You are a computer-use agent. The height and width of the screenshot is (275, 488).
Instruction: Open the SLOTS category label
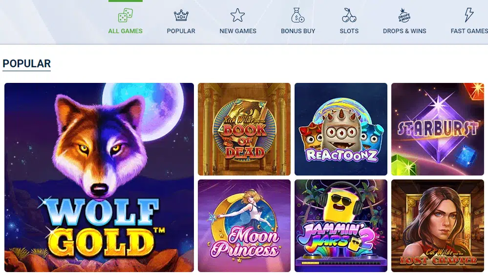(349, 31)
